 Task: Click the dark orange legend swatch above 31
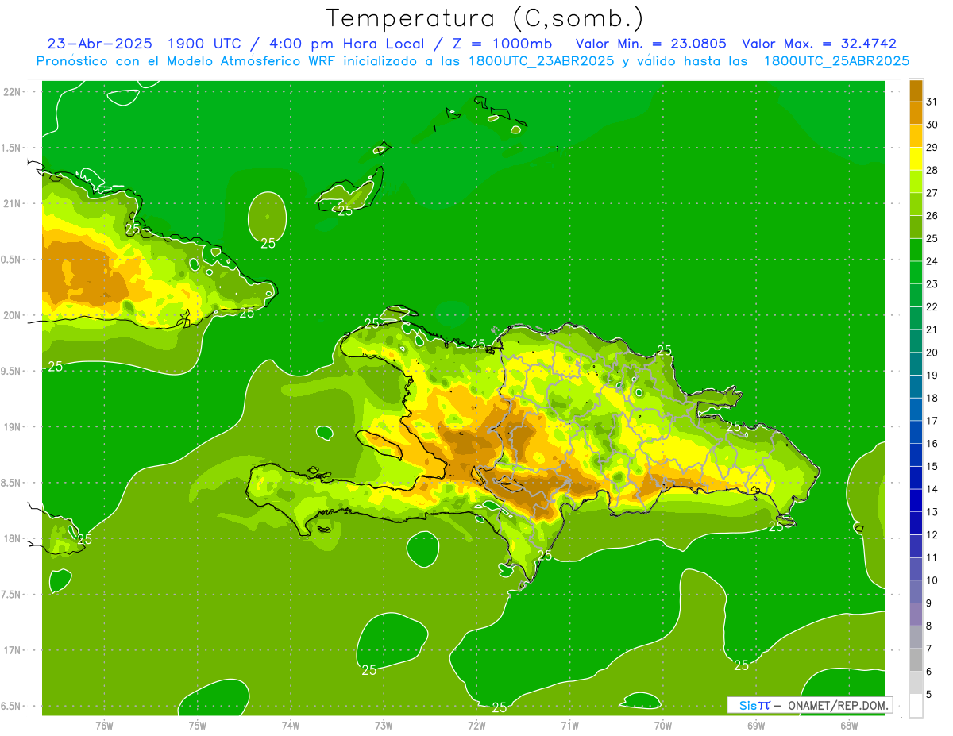click(x=916, y=91)
